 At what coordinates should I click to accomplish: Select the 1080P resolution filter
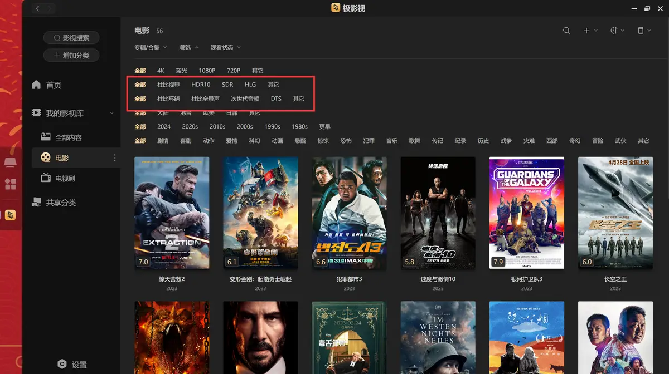click(207, 71)
